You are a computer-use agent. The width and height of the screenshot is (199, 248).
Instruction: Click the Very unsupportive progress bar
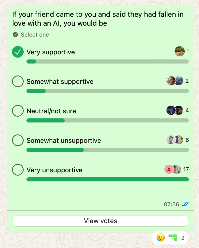point(108,179)
